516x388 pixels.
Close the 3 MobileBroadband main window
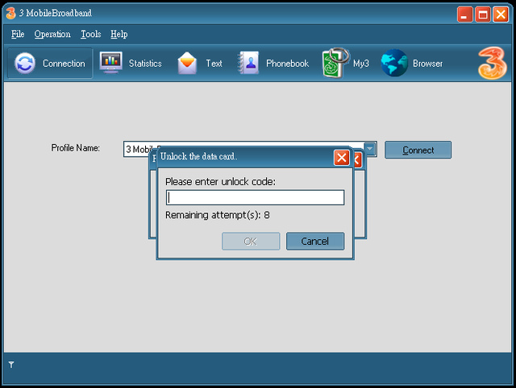pyautogui.click(x=501, y=14)
